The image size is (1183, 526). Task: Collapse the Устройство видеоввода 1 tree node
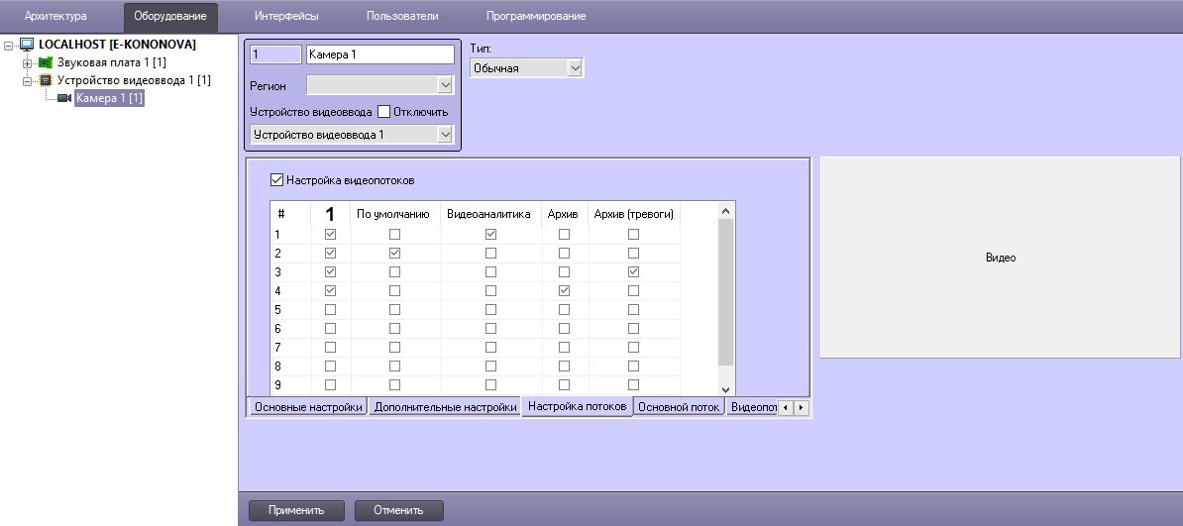tap(27, 80)
